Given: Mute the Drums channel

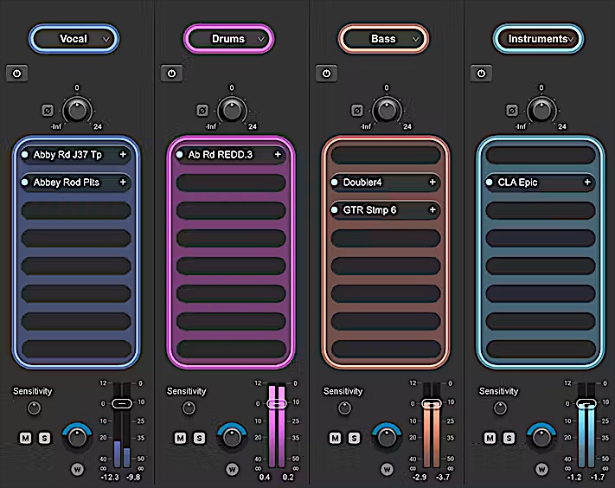Looking at the screenshot, I should [181, 438].
